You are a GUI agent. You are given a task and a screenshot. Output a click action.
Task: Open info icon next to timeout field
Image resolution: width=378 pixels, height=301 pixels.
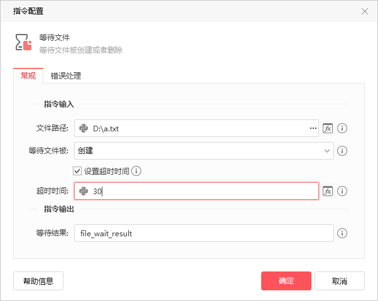click(342, 191)
